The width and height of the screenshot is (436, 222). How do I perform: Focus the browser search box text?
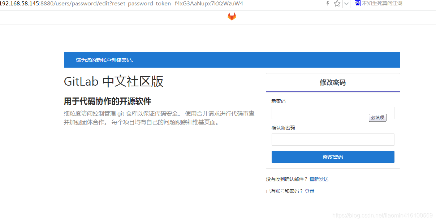(382, 3)
